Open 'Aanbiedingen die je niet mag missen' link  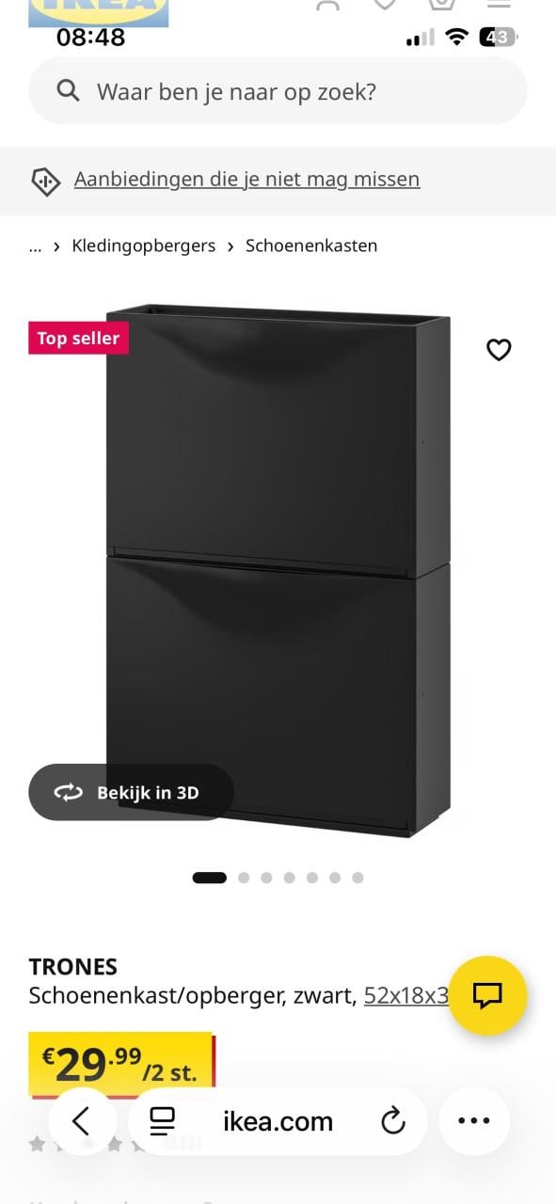point(247,179)
